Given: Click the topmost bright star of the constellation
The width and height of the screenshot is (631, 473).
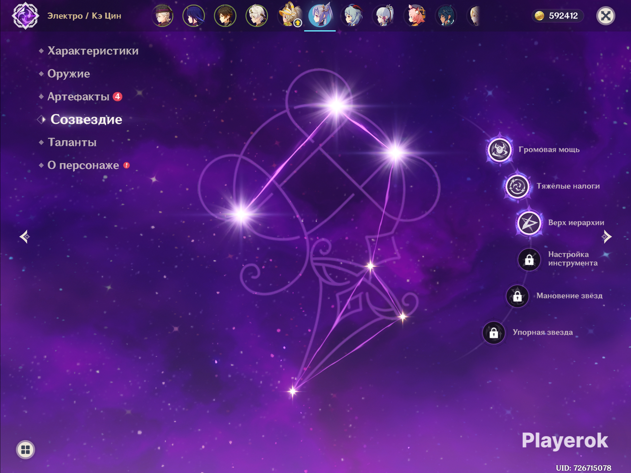Looking at the screenshot, I should [x=337, y=105].
